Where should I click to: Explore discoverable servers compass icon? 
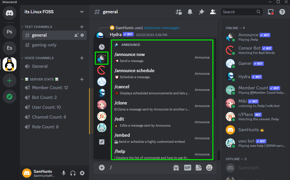click(x=10, y=97)
